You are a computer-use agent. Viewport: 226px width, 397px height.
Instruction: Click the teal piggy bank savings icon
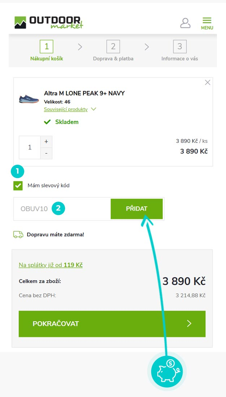166,371
